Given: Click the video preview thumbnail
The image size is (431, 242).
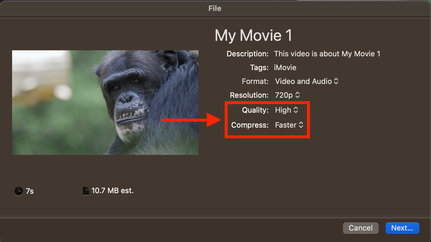Looking at the screenshot, I should click(x=105, y=103).
